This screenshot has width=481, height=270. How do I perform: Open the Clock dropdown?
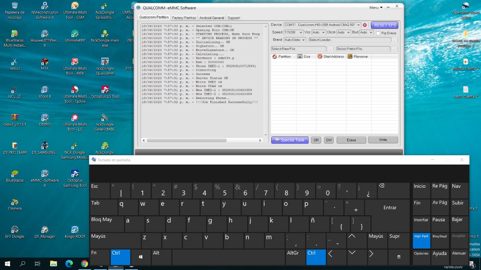(x=348, y=33)
